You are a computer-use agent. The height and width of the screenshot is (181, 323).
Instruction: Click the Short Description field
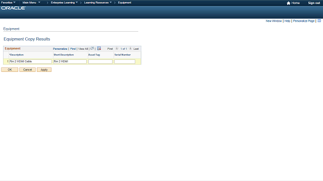[x=70, y=61]
